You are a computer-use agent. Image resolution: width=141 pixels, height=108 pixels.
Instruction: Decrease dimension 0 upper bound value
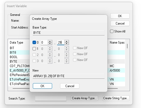pyautogui.click(x=67, y=44)
